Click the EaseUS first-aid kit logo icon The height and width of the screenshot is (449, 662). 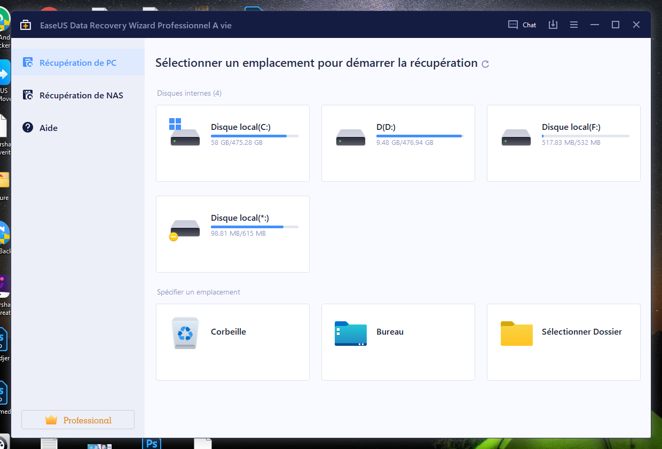coord(25,25)
